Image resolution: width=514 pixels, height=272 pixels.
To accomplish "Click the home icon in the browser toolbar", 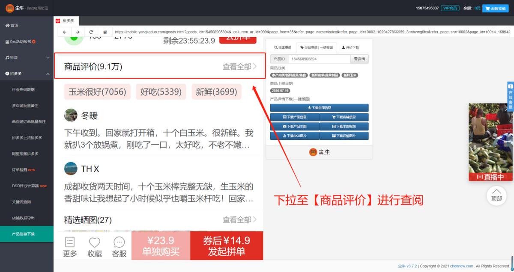I will click(x=105, y=32).
